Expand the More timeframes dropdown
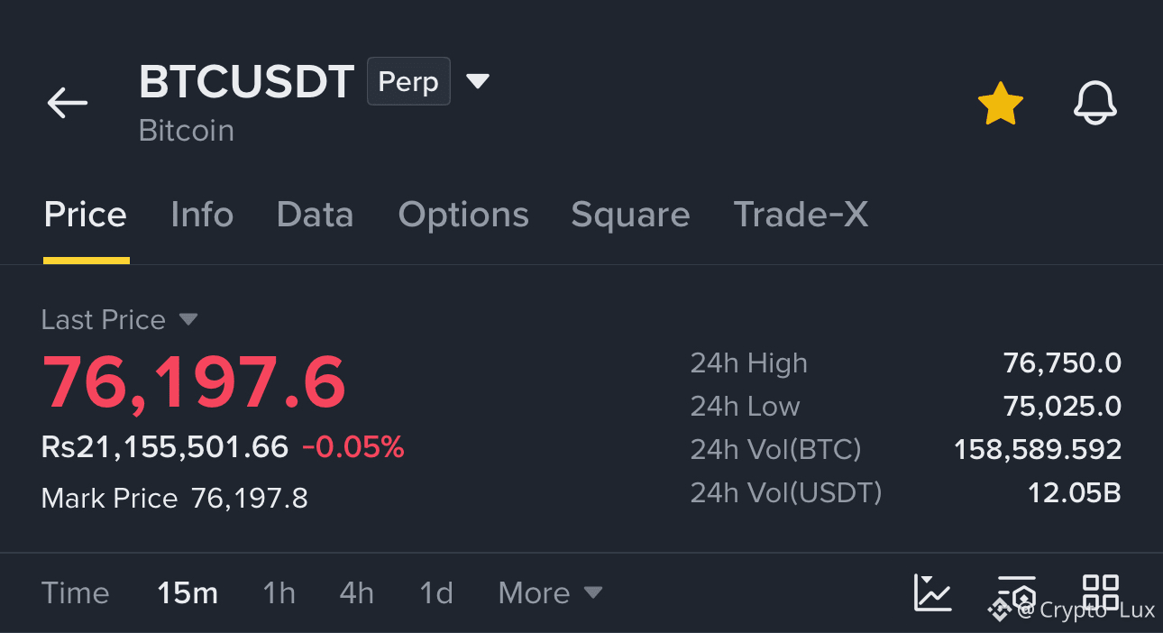The width and height of the screenshot is (1163, 633). click(x=550, y=593)
